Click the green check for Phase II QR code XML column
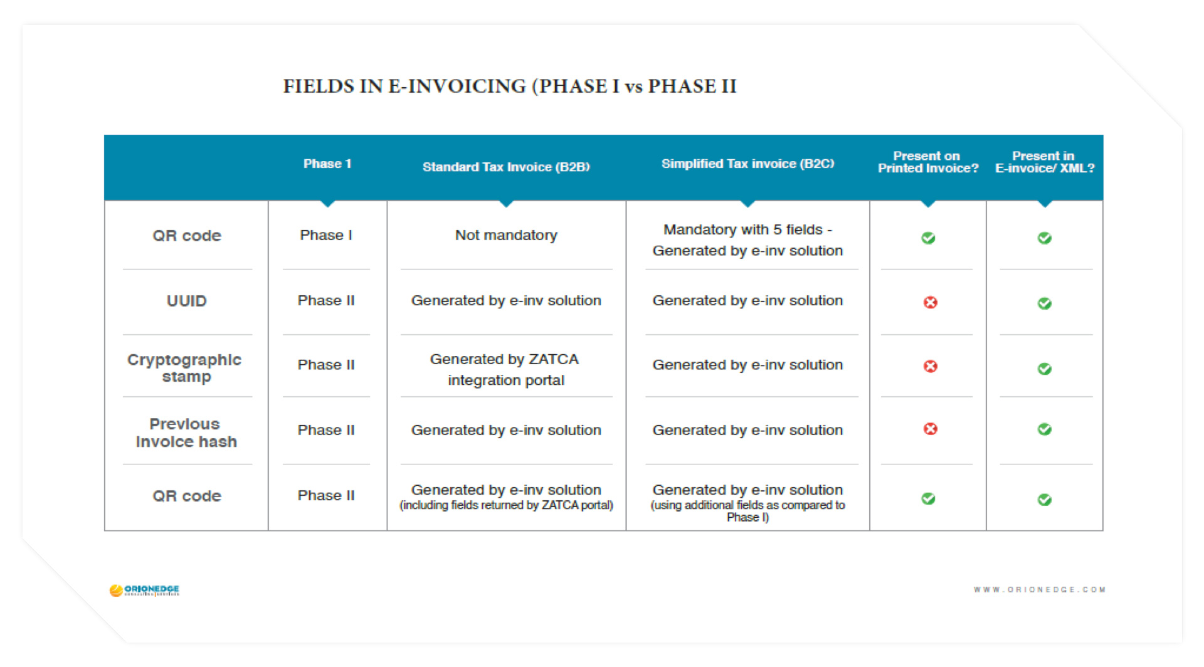 (1044, 500)
